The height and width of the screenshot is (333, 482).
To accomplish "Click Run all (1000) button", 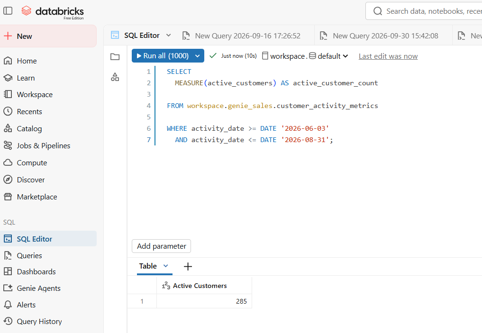I will (163, 56).
